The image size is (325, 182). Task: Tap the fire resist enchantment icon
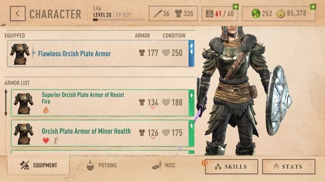[46, 110]
